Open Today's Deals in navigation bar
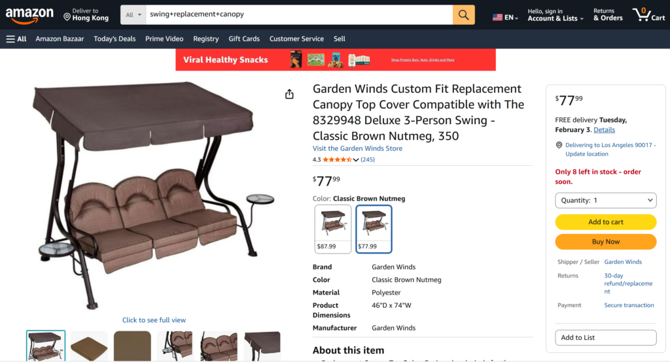This screenshot has height=362, width=670. [x=115, y=39]
